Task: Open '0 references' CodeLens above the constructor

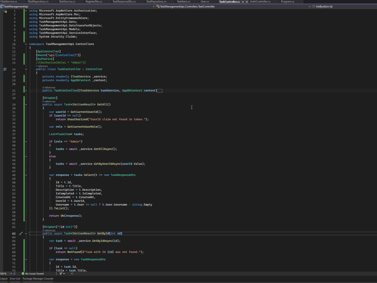Action: click(x=49, y=88)
